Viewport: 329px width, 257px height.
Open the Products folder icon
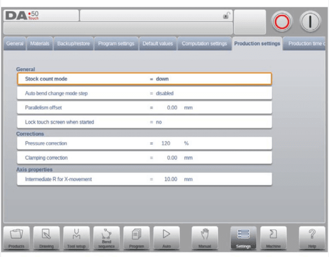[x=17, y=238]
